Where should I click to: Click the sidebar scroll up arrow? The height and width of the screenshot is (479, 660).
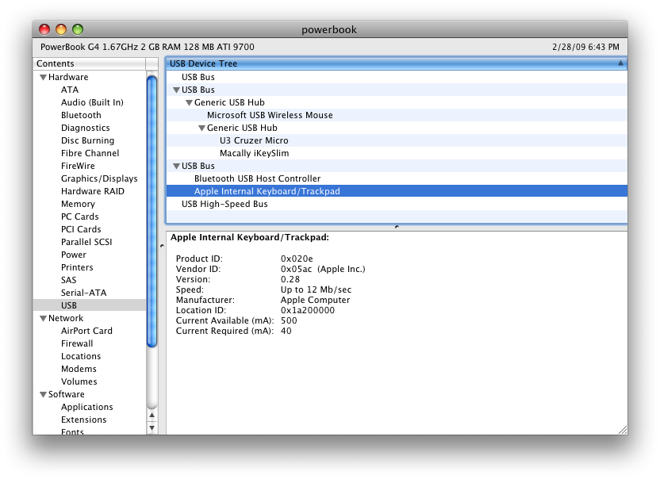click(152, 416)
